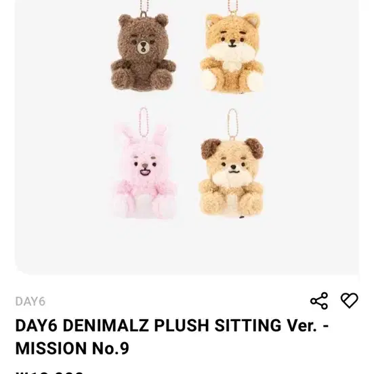Tap the tan fox plush keyring
The image size is (374, 374).
click(x=232, y=53)
